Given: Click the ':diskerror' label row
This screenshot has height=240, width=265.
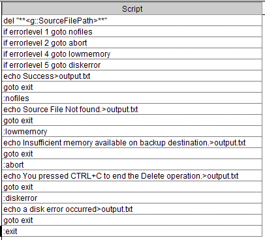Looking at the screenshot, I should (x=132, y=198).
